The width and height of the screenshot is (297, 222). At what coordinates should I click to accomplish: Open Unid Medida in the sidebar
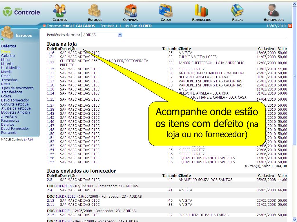[11, 68]
